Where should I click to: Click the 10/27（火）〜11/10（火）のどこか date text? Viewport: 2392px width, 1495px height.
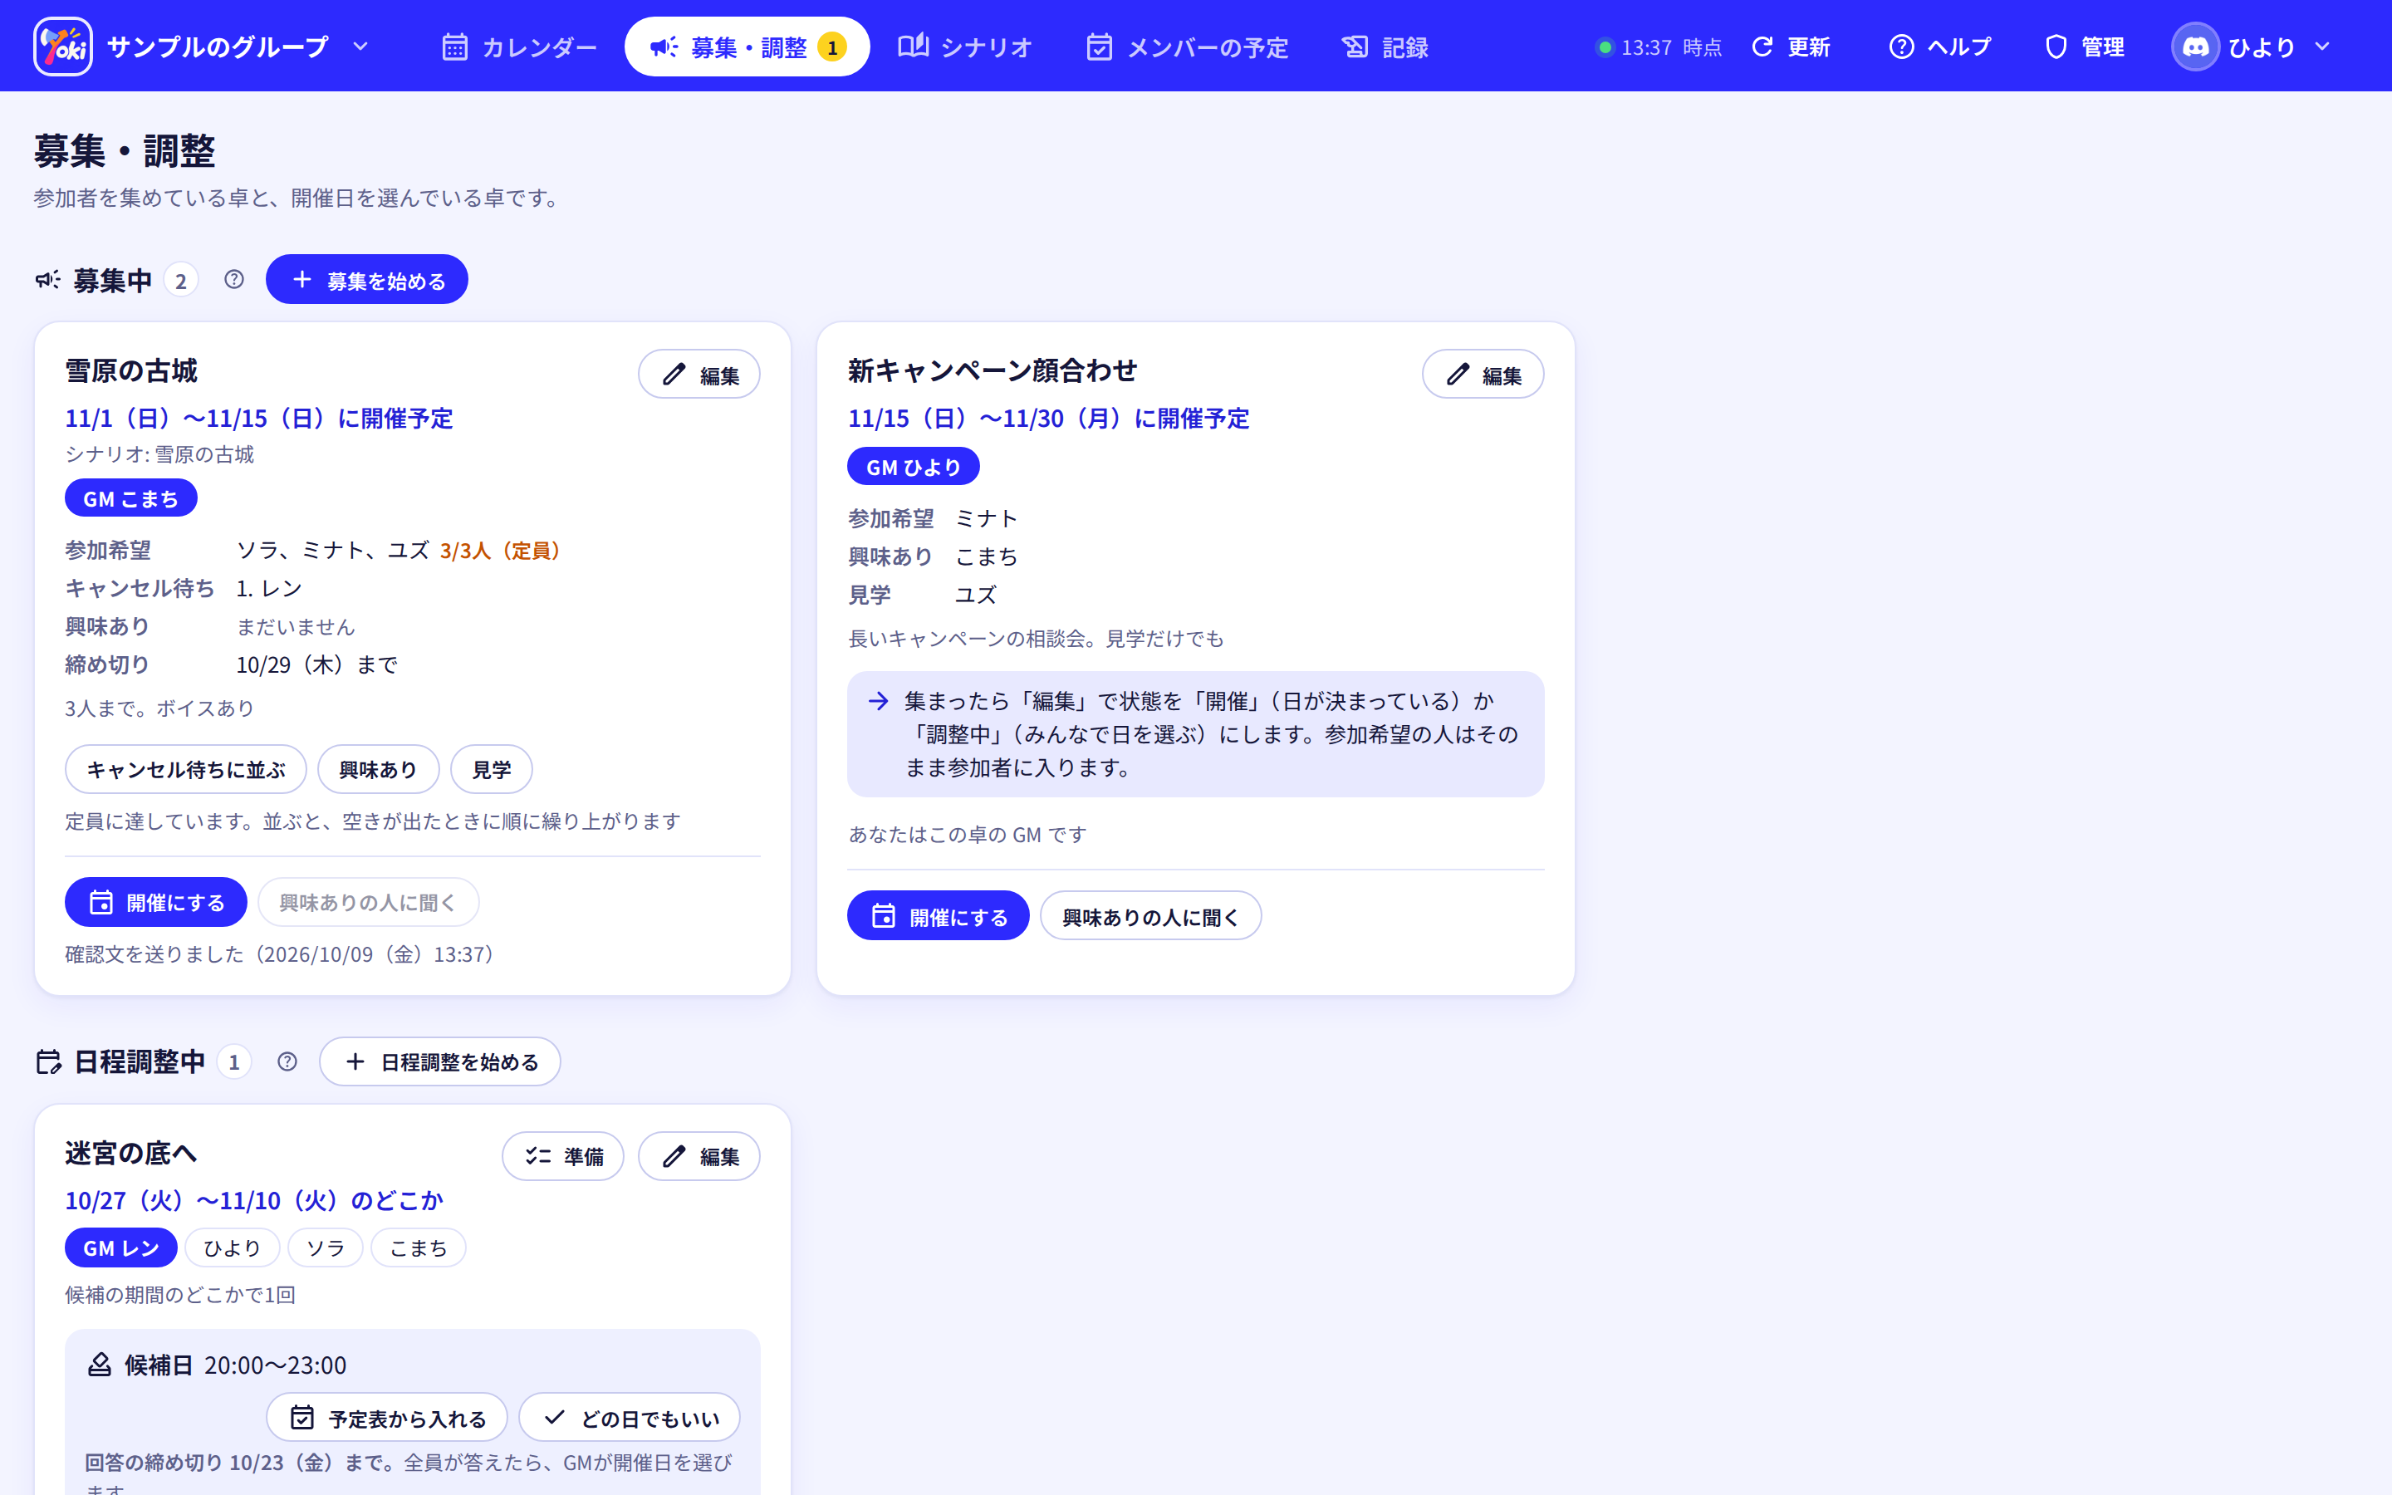click(254, 1200)
